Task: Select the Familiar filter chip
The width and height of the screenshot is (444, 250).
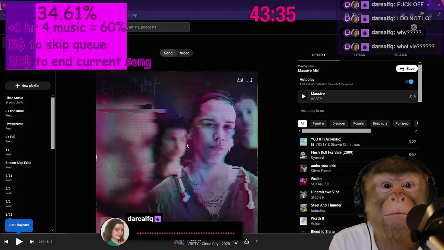Action: coord(318,123)
